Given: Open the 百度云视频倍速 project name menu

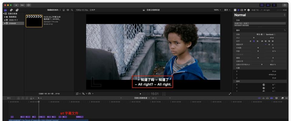Looking at the screenshot, I should 142,98.
